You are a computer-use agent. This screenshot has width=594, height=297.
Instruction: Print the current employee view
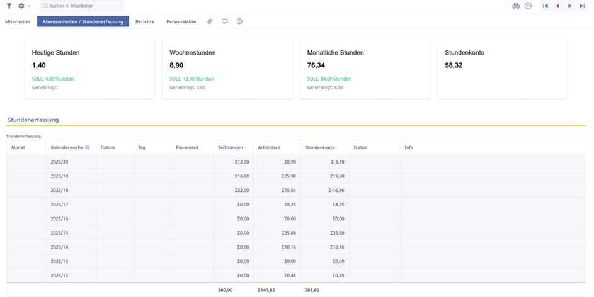pyautogui.click(x=516, y=6)
